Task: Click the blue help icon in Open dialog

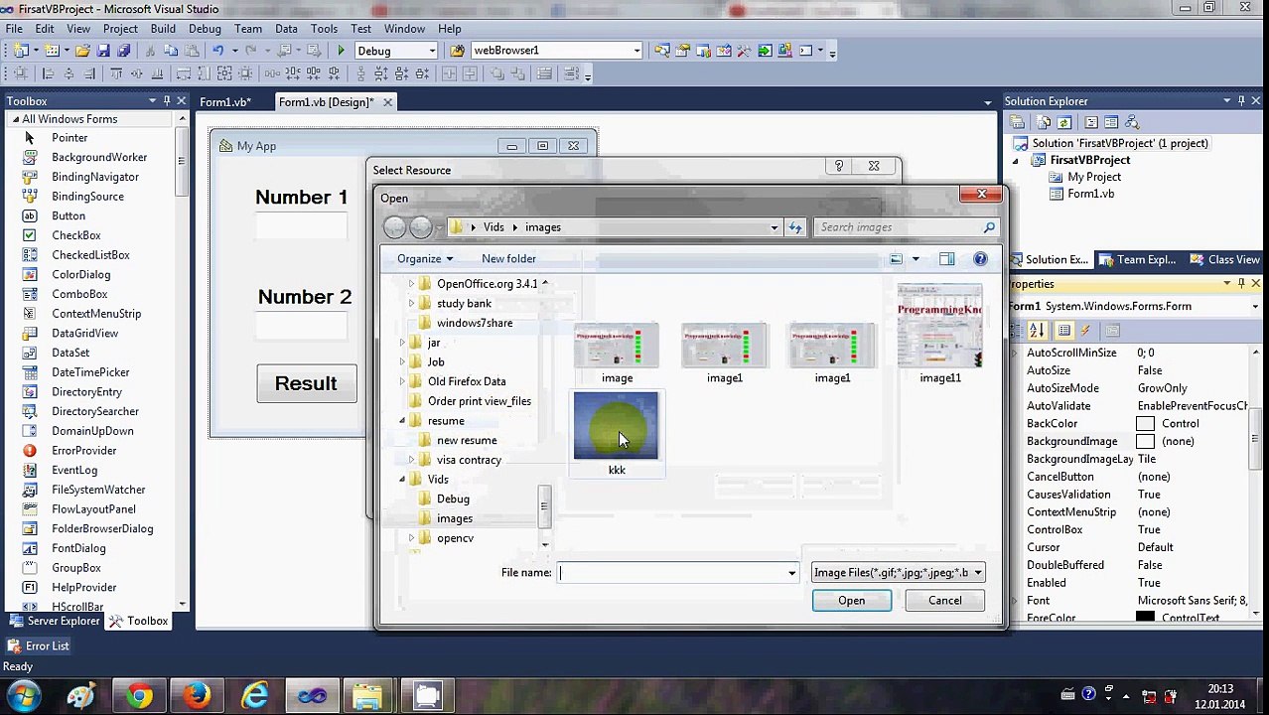Action: (x=980, y=259)
